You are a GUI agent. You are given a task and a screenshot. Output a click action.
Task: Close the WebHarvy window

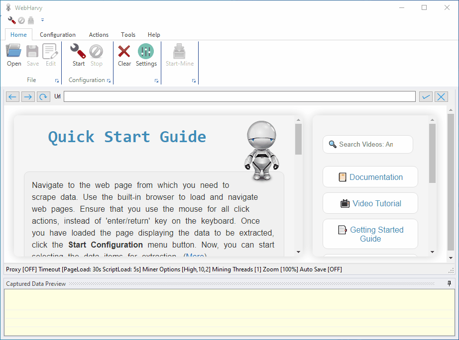point(447,7)
